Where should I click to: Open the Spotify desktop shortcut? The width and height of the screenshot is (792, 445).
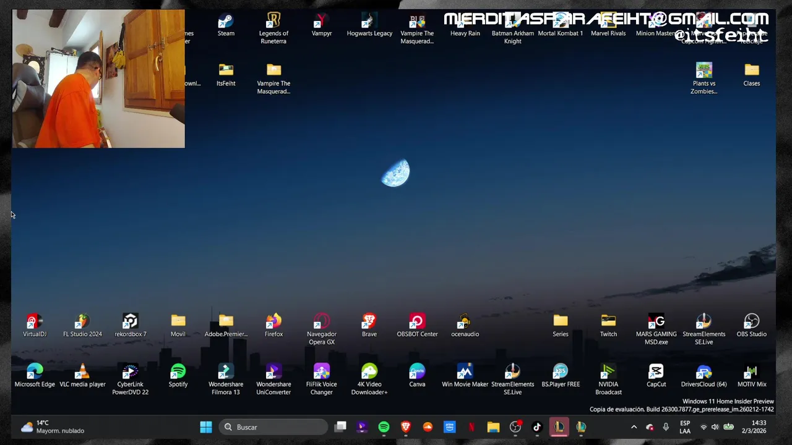click(x=178, y=376)
